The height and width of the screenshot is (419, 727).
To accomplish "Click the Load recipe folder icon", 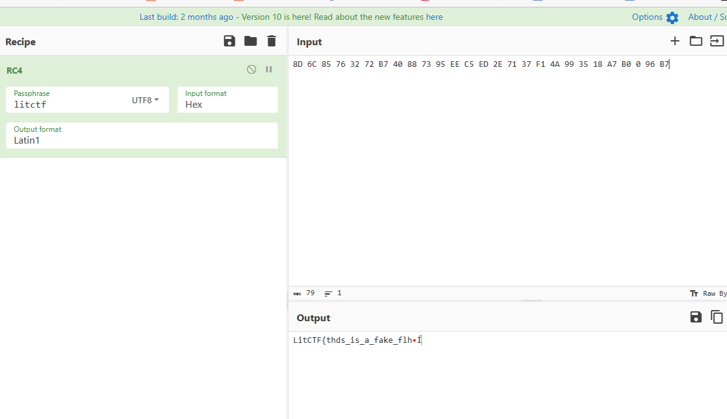I will (x=251, y=41).
